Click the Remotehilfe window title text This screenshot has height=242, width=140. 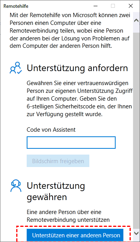(x=16, y=6)
